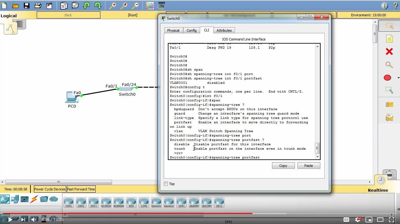Add a Complex PDU open envelope

coord(389,118)
